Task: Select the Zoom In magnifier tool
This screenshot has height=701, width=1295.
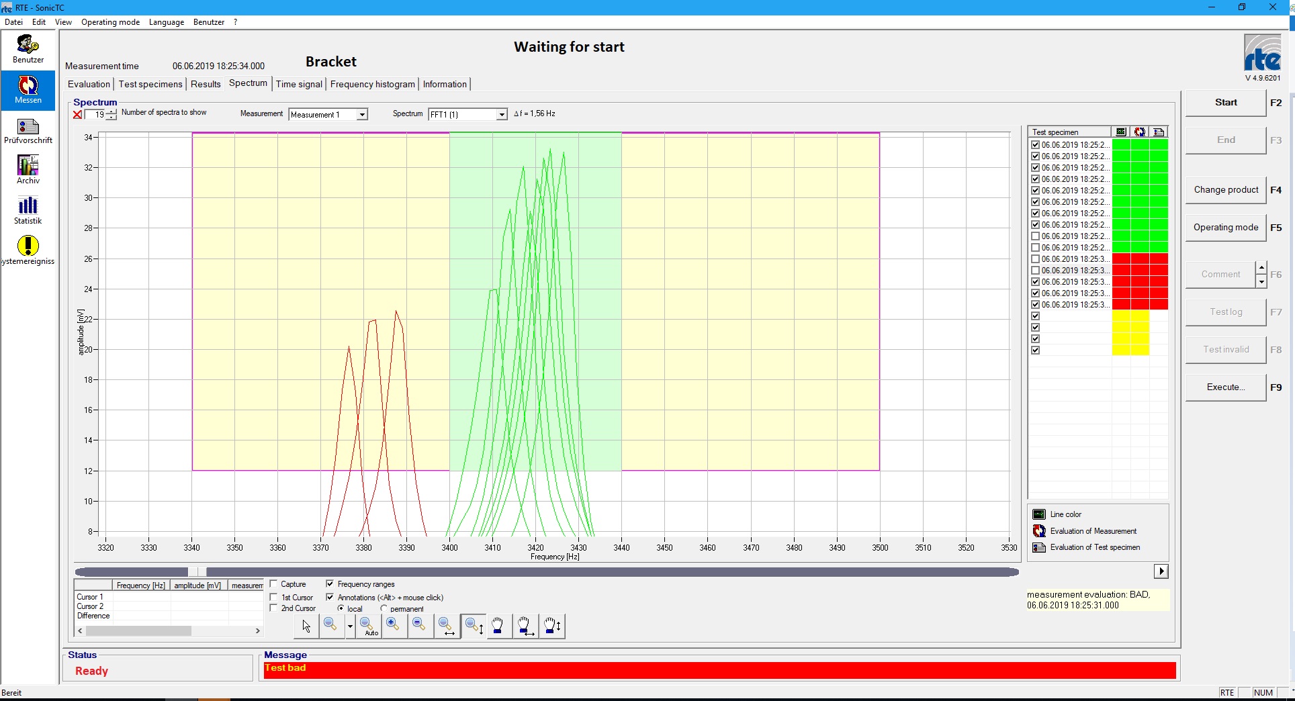Action: click(394, 625)
